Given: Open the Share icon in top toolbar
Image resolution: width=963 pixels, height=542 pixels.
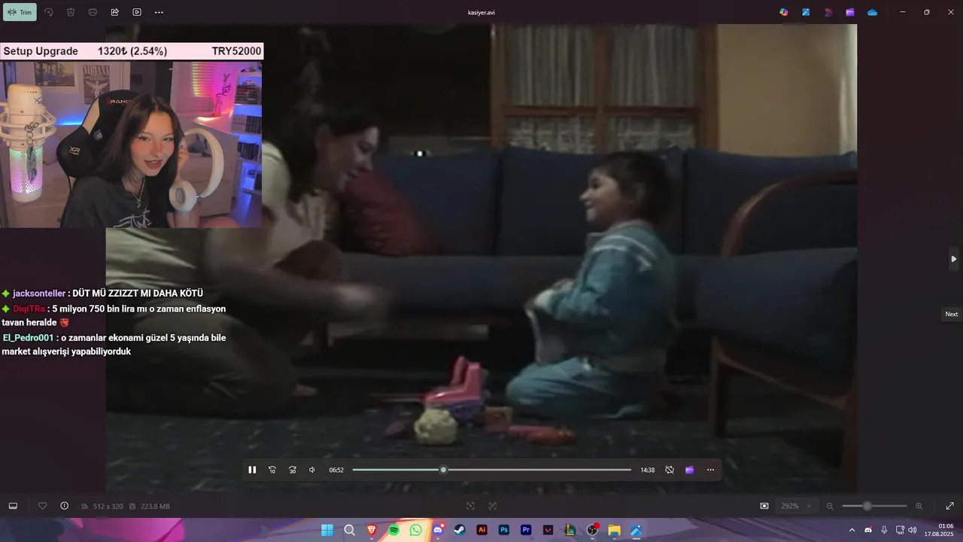Looking at the screenshot, I should (115, 12).
